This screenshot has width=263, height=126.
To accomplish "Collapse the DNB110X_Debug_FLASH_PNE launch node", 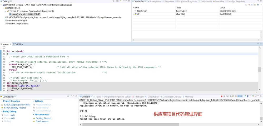I will (x=1, y=5).
